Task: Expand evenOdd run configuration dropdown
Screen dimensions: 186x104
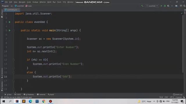Action: [152, 6]
